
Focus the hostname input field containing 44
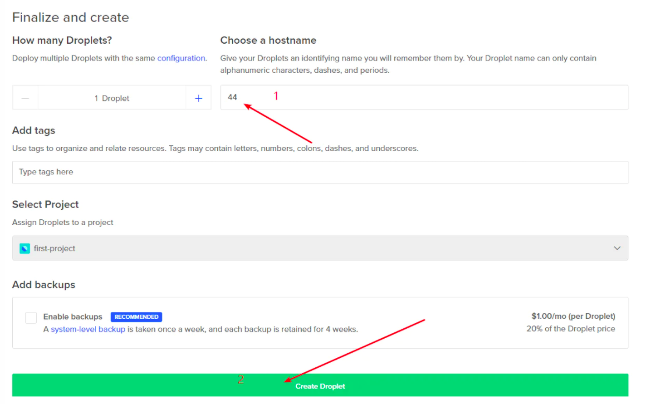tap(423, 97)
